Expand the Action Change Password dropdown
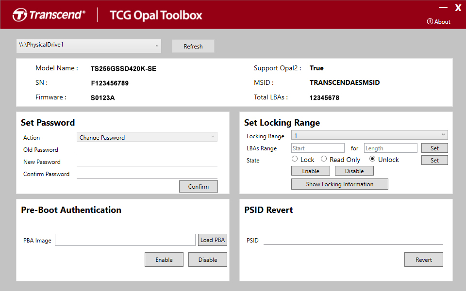Viewport: 466px width, 291px height. pos(147,137)
